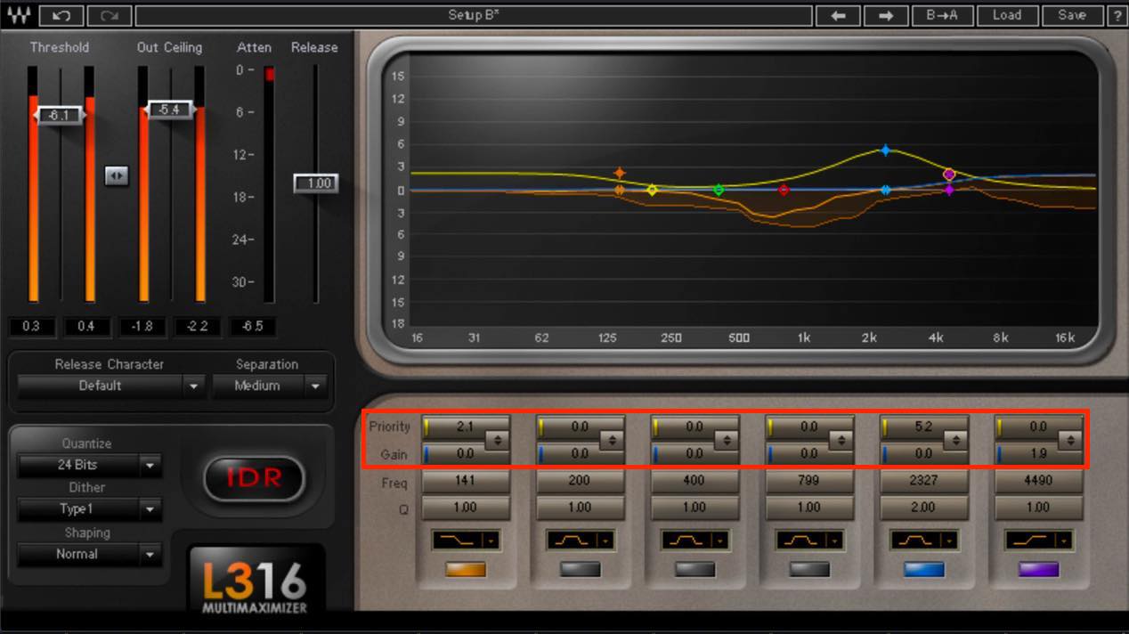Click the Release slider handle showing 1.00
This screenshot has height=634, width=1129.
(x=316, y=183)
